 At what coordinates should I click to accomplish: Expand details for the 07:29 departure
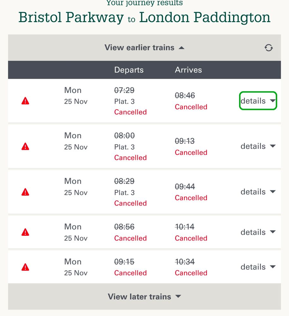[x=258, y=101]
